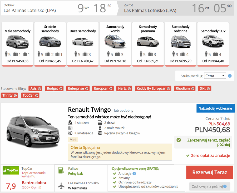Click pickup time 18:30
Image resolution: width=237 pixels, height=193 pixels.
(102, 8)
